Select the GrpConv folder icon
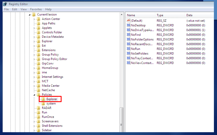This screenshot has height=135, width=217. [x=39, y=63]
